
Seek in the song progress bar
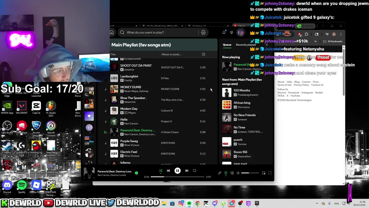point(177,177)
